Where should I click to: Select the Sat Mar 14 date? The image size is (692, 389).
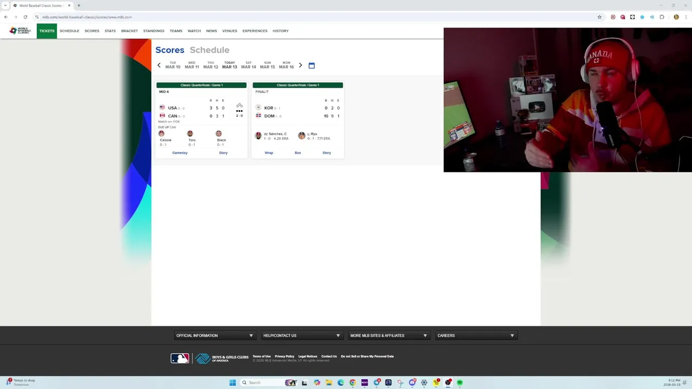tap(249, 65)
